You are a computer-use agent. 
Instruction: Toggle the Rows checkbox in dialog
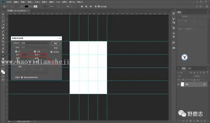(35, 52)
